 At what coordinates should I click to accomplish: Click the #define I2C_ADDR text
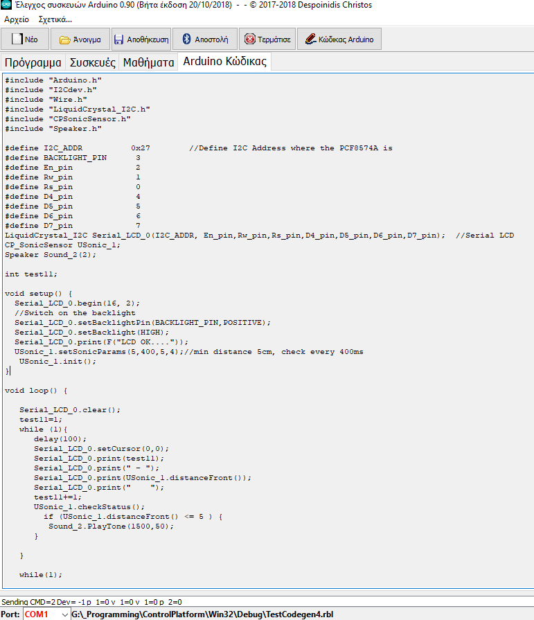coord(44,148)
